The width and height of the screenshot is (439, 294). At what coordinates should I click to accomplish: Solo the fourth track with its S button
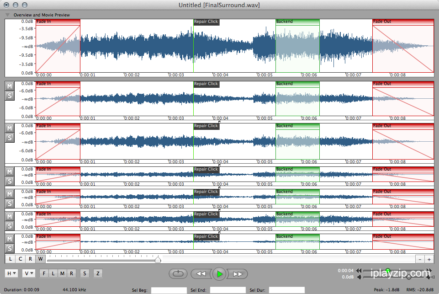coord(10,203)
